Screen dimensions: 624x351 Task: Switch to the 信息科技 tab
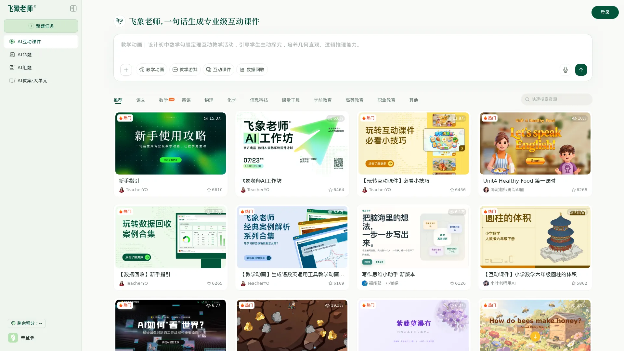(x=259, y=100)
